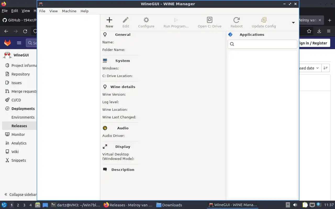Select Releases in GitLab sidebar
The height and width of the screenshot is (209, 335).
pyautogui.click(x=19, y=126)
